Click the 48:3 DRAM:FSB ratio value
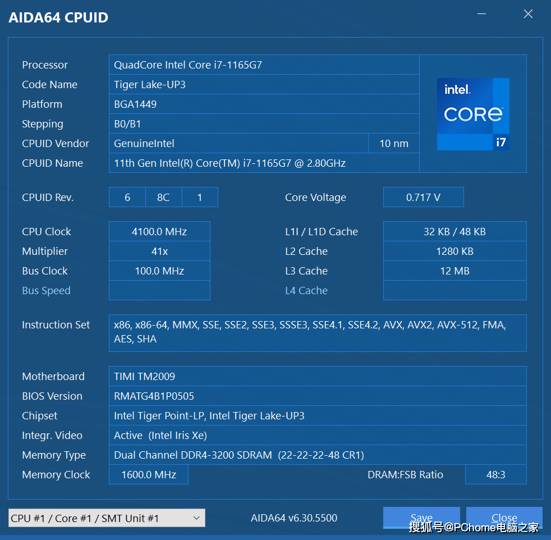The image size is (551, 540). pyautogui.click(x=496, y=475)
